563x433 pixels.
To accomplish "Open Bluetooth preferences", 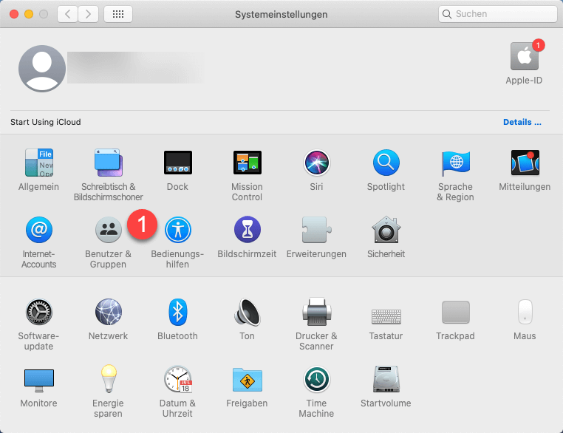I will tap(177, 313).
